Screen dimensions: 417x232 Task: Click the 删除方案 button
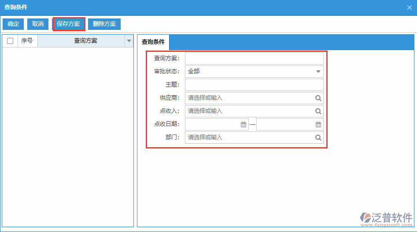104,24
